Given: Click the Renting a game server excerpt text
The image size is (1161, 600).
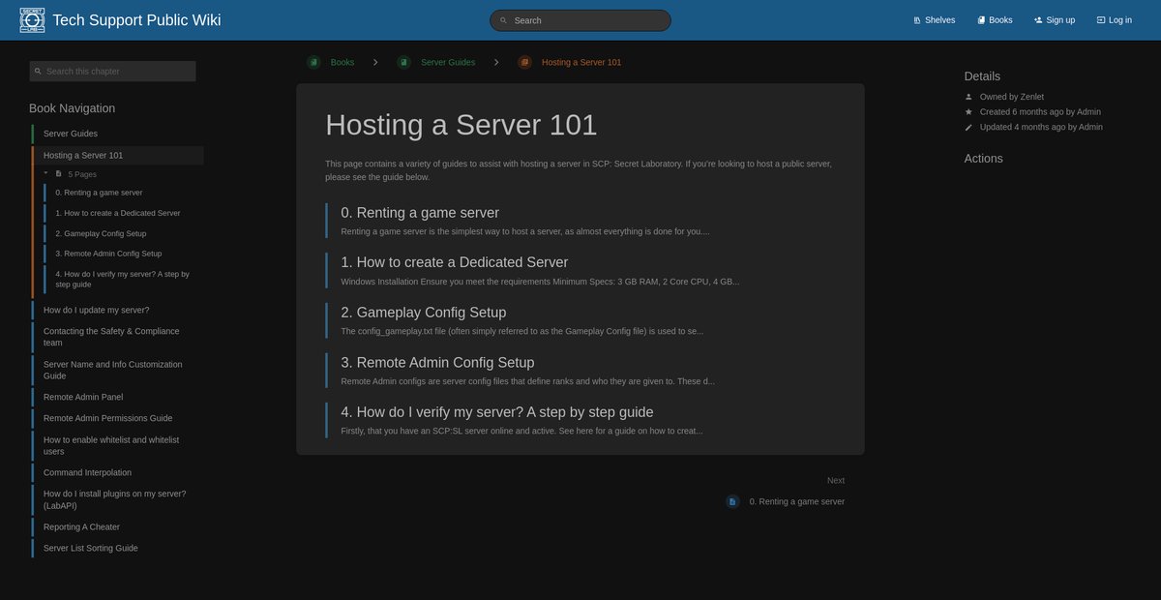Looking at the screenshot, I should point(525,231).
